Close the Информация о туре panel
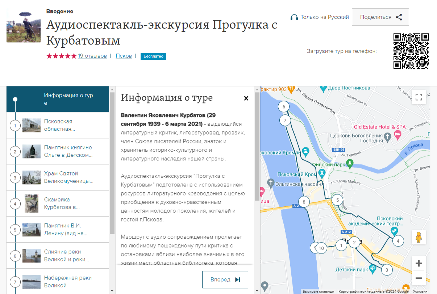This screenshot has width=437, height=294. 246,98
